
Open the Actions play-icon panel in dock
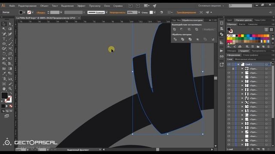pos(222,51)
